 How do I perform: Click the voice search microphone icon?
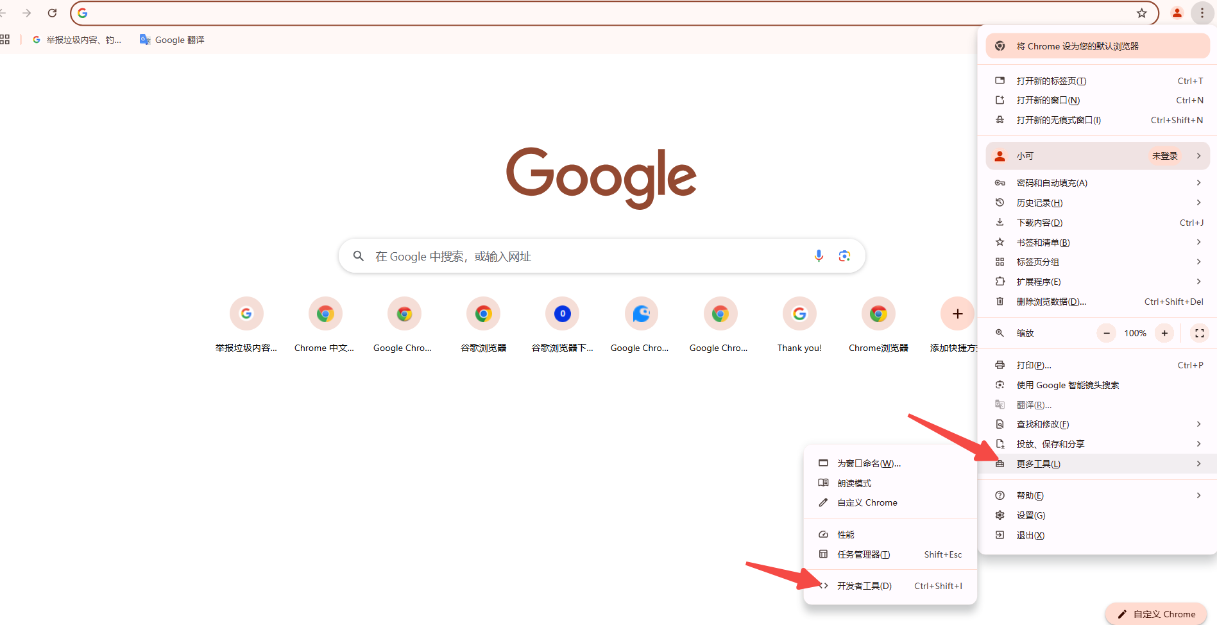(x=819, y=256)
